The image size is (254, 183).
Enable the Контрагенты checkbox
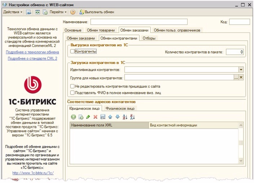pos(72,51)
